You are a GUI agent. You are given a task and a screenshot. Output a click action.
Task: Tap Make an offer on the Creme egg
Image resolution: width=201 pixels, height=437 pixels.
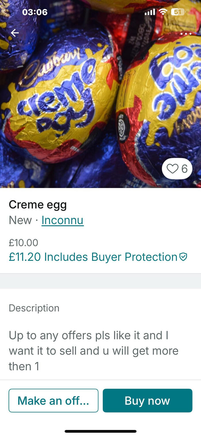[53, 400]
